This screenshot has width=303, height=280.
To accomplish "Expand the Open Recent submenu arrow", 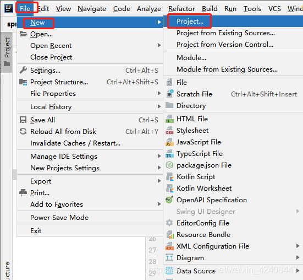I will pos(159,45).
